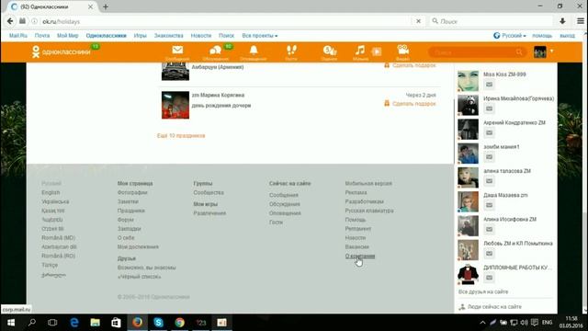Screen dimensions: 588x331
Task: Show Ещё 10 праздников
Action: (181, 135)
